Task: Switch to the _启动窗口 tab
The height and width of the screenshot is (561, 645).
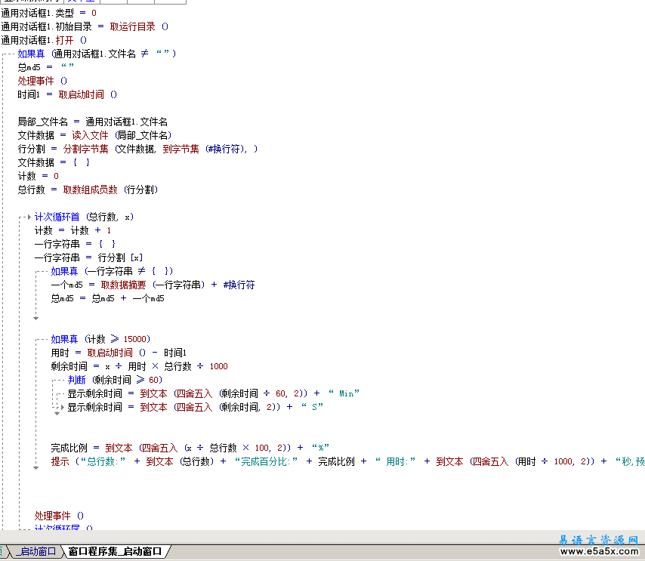Action: [38, 552]
